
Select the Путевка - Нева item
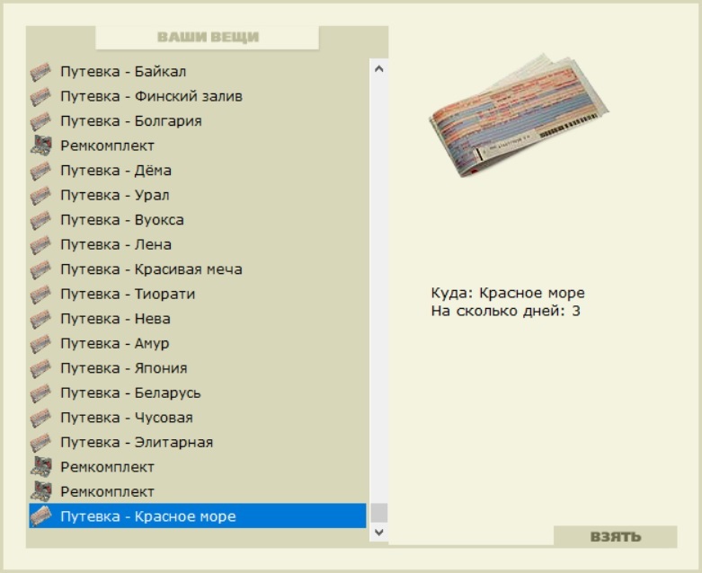pos(198,319)
